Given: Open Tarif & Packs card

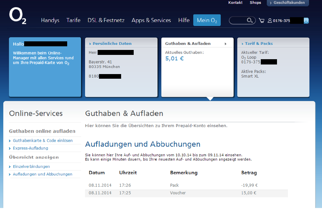Looking at the screenshot, I should [x=259, y=44].
